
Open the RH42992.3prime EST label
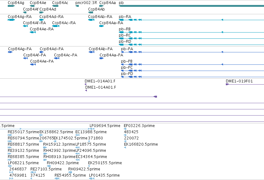click(x=59, y=151)
